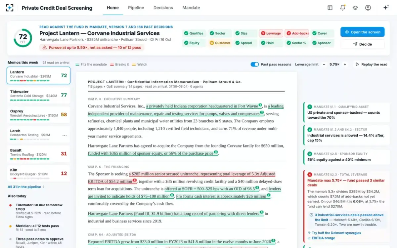Open Mandate §1.2 and §4.2 Sector card
Image resolution: width=397 pixels, height=248 pixels.
pyautogui.click(x=346, y=135)
